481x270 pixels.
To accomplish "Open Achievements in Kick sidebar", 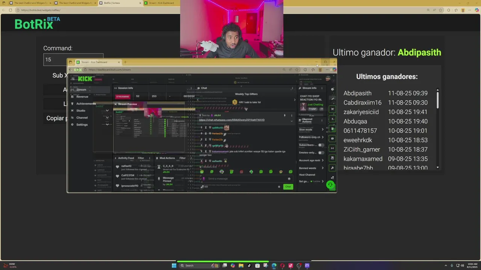I will click(x=86, y=103).
